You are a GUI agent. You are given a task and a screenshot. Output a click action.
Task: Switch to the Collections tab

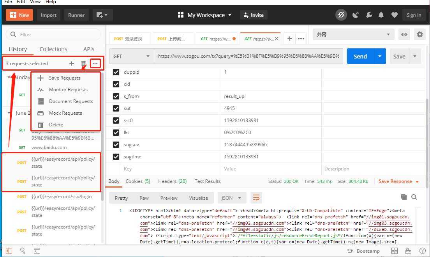(53, 49)
